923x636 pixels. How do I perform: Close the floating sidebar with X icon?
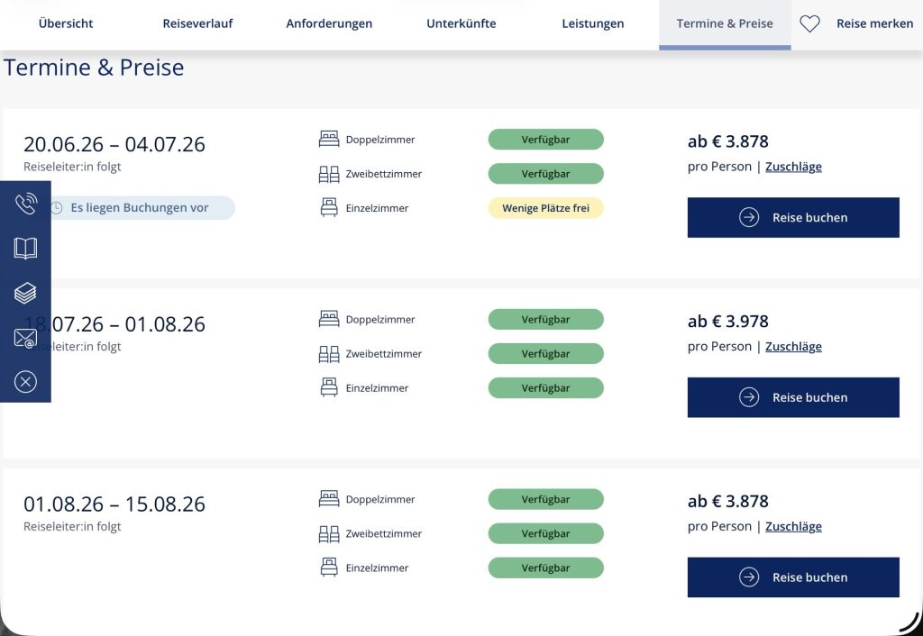click(x=25, y=382)
